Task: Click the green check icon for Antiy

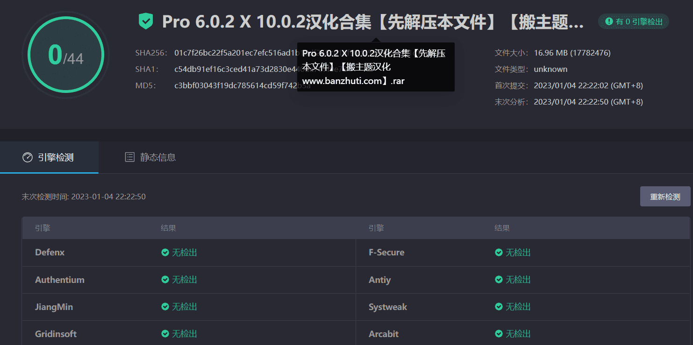Action: pyautogui.click(x=499, y=280)
